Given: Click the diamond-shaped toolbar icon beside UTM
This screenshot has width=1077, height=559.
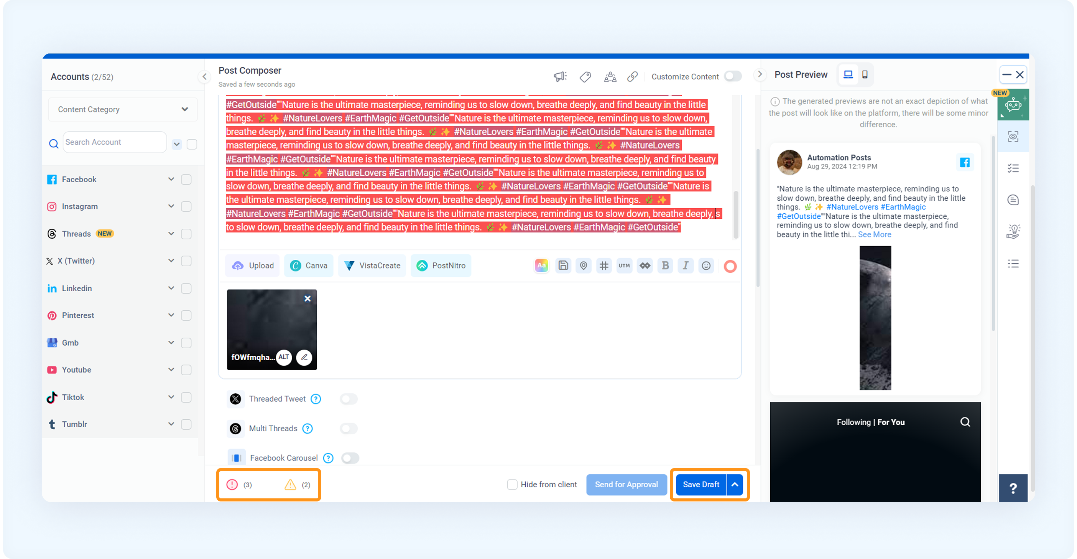Looking at the screenshot, I should click(645, 266).
